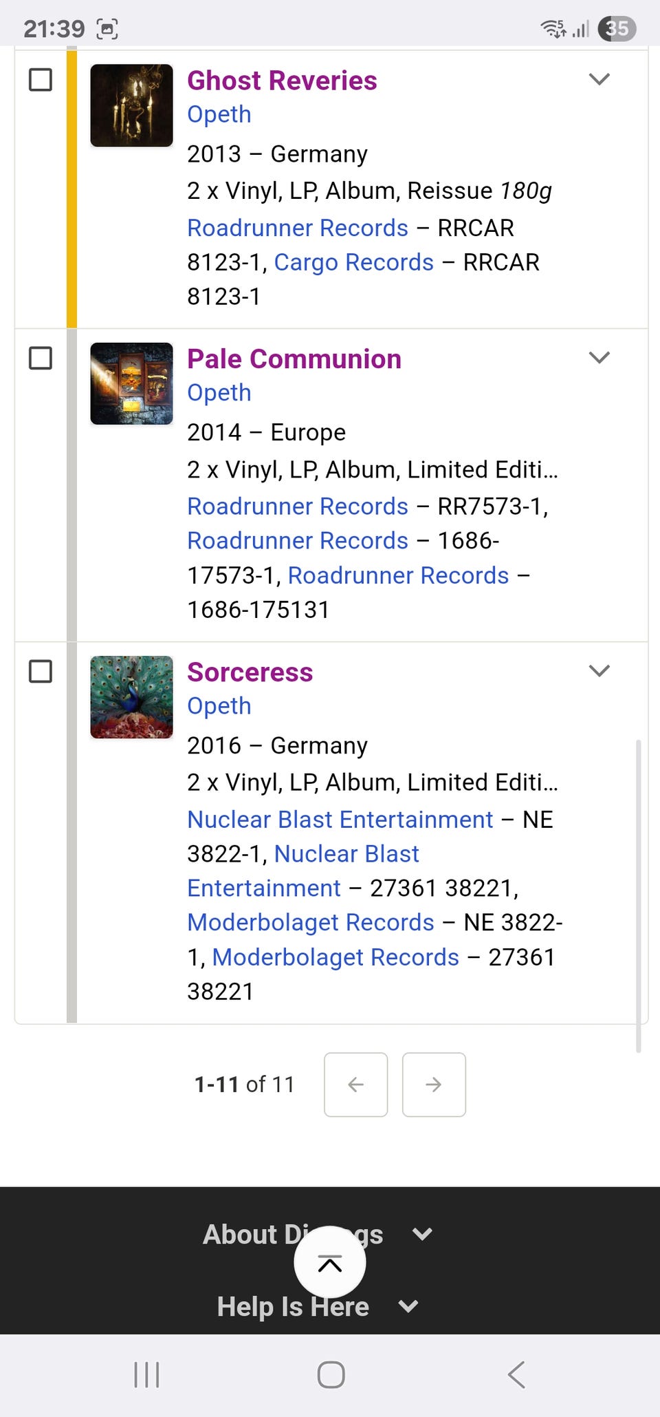
Task: Go to the previous page arrow
Action: [355, 1085]
